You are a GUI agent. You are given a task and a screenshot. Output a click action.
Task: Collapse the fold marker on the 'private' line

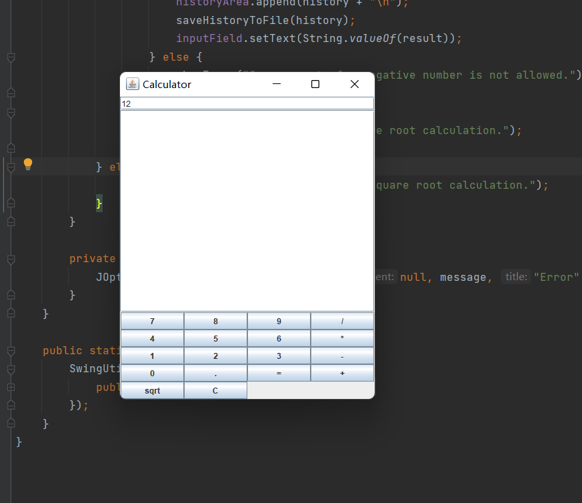pos(11,260)
